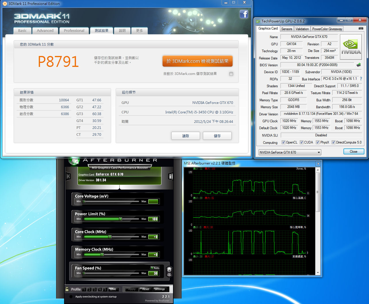This screenshot has width=369, height=304.
Task: Click the NVIDIA logo in GPU-Z
Action: 351,47
